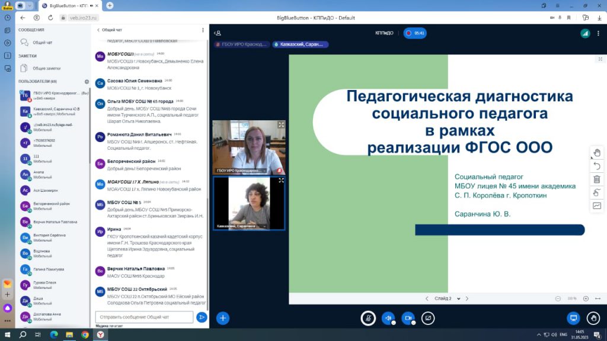Collapse the chat with the back chevron
Screen dimensions: 607x341
(x=98, y=30)
